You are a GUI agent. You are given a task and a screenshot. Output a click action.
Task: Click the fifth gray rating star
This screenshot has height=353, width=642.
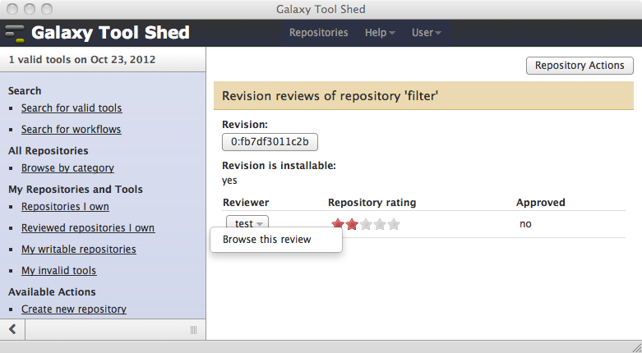click(394, 224)
